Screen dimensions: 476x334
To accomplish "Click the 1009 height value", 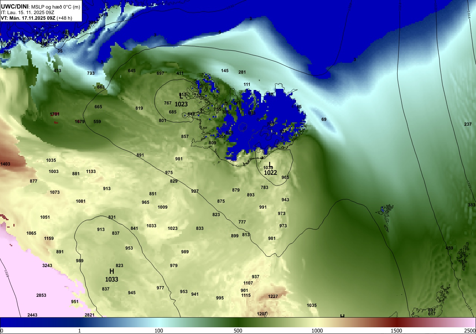I will 163,207.
